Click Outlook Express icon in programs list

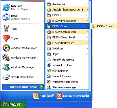point(49,76)
